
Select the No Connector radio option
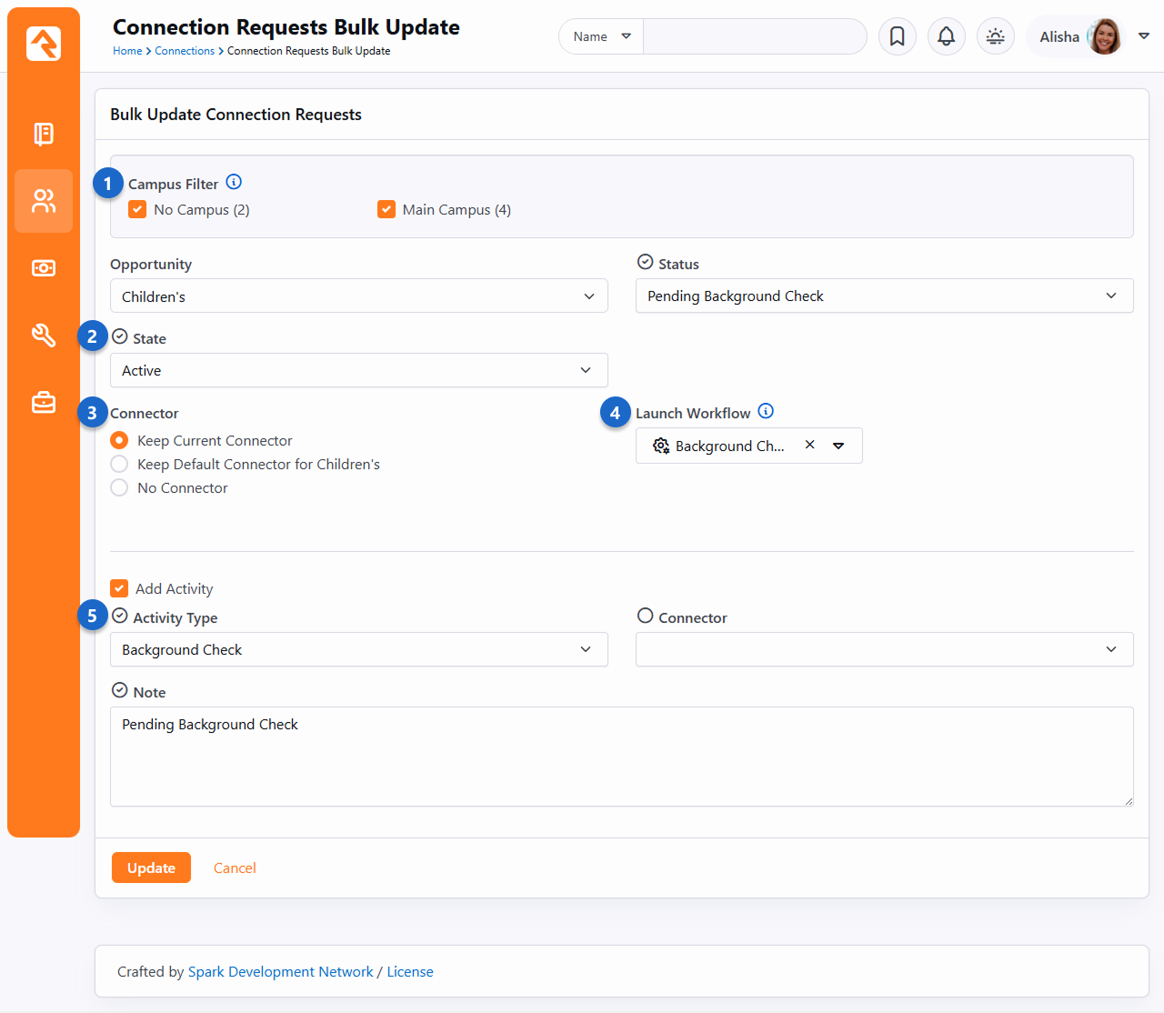point(119,487)
